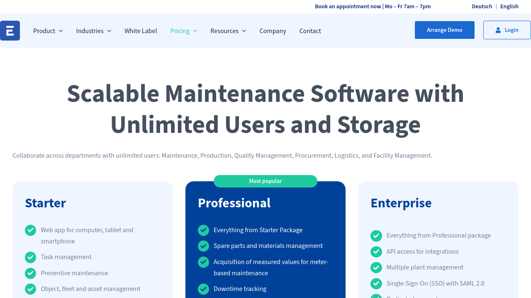This screenshot has height=298, width=531.
Task: Navigate to the Contact page
Action: pyautogui.click(x=310, y=31)
